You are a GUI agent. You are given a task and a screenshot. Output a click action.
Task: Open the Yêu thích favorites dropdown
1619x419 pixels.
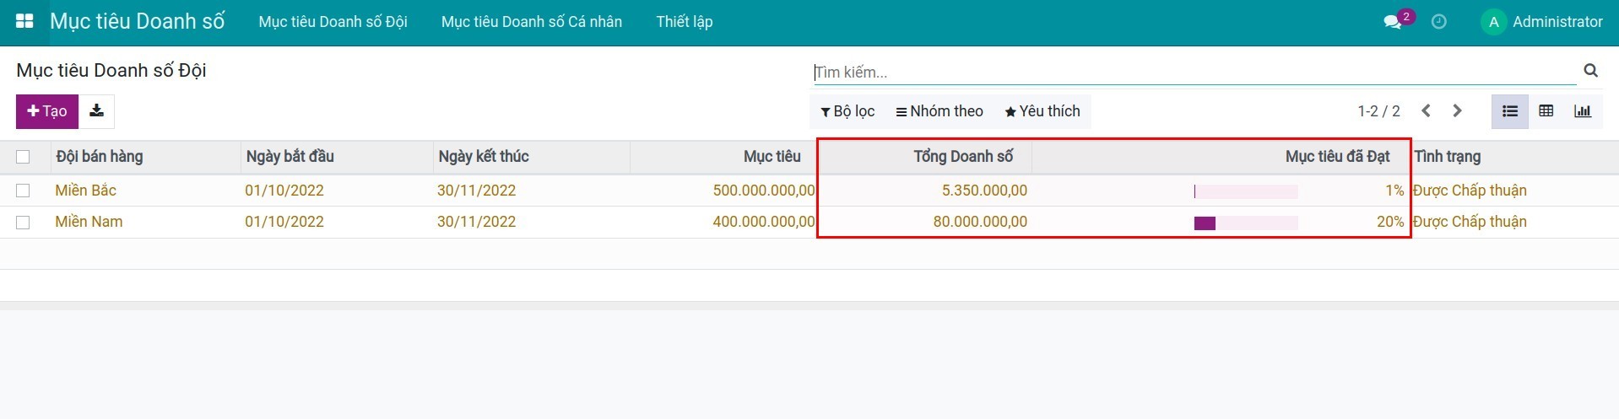pyautogui.click(x=1042, y=111)
